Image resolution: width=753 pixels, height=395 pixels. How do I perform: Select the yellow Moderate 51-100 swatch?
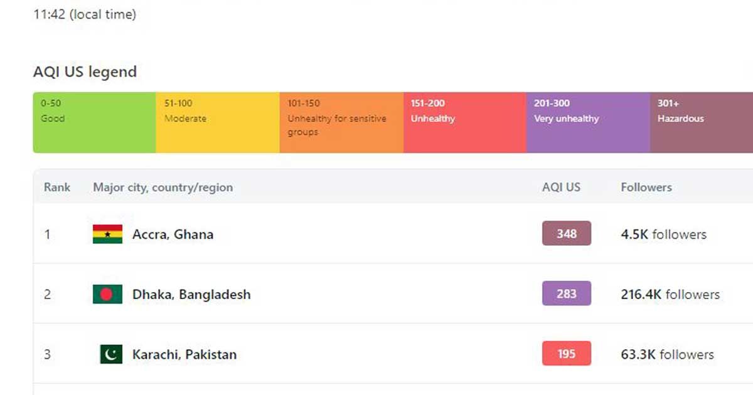pos(217,122)
